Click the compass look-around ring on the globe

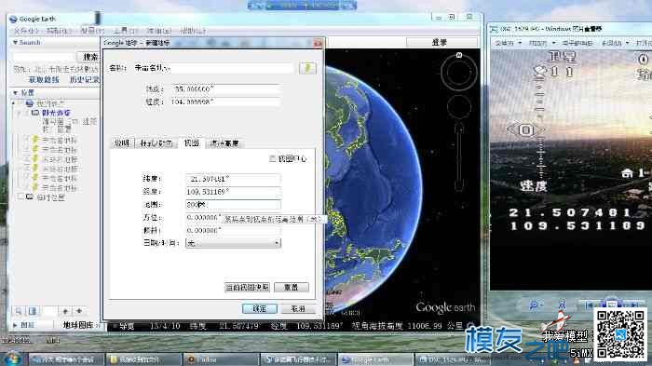click(x=458, y=72)
